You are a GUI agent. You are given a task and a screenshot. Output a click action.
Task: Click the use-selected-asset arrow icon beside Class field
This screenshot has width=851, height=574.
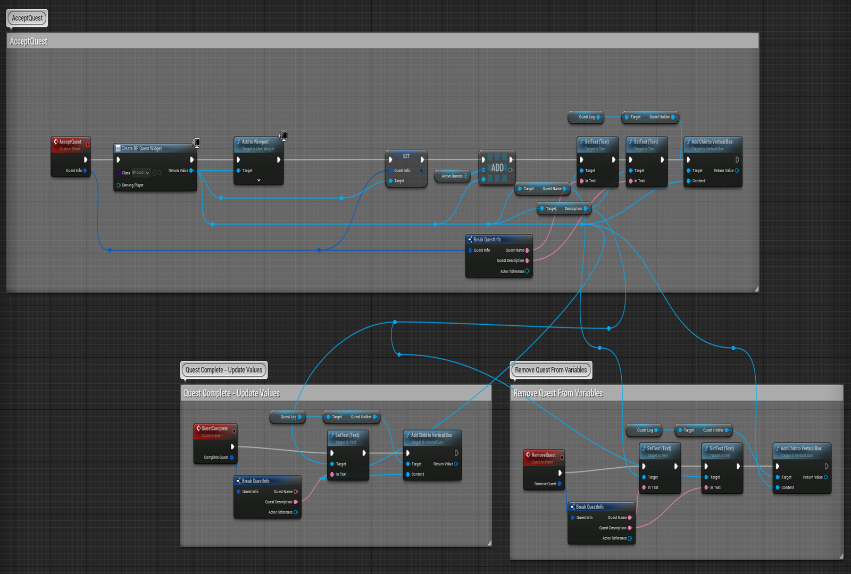(154, 173)
